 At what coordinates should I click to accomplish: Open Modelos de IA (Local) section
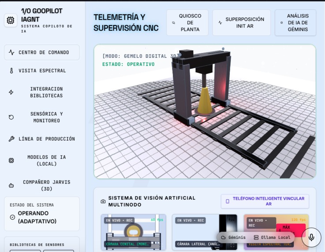[42, 161]
